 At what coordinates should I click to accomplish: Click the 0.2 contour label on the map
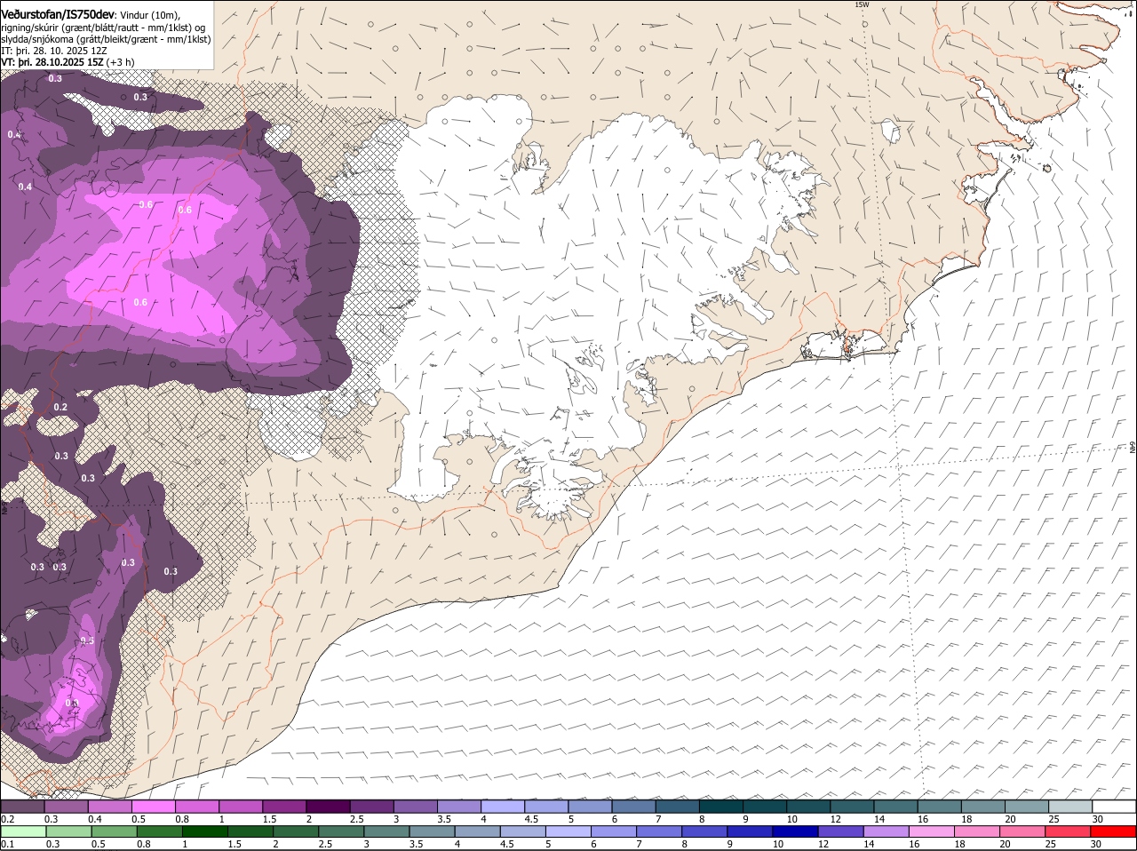tap(60, 407)
